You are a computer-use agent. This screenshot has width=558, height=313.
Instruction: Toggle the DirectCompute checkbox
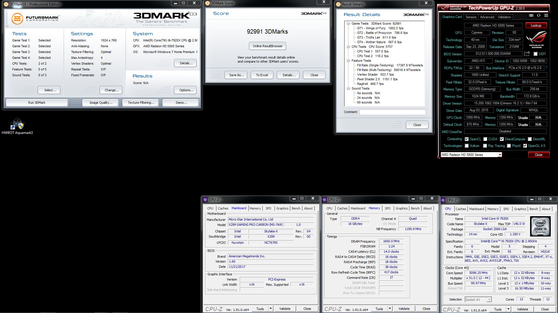502,139
